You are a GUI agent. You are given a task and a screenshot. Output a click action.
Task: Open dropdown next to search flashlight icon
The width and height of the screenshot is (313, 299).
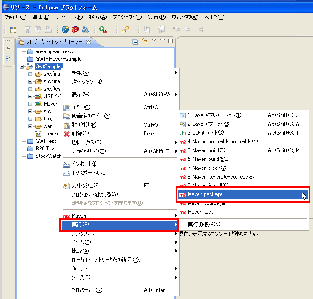point(132,29)
